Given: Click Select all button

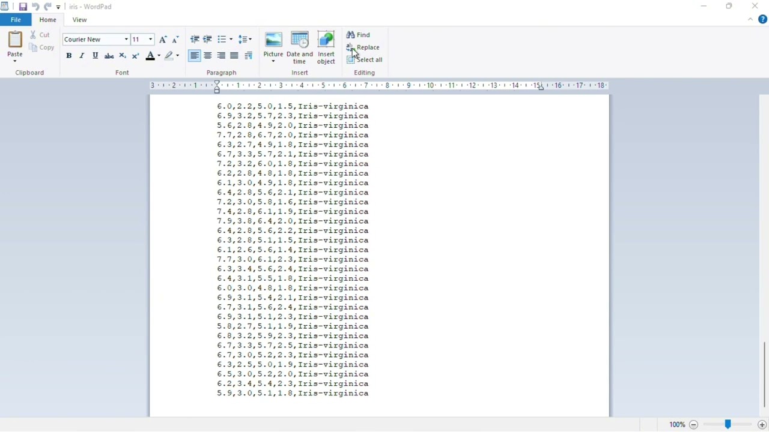Looking at the screenshot, I should tap(365, 60).
